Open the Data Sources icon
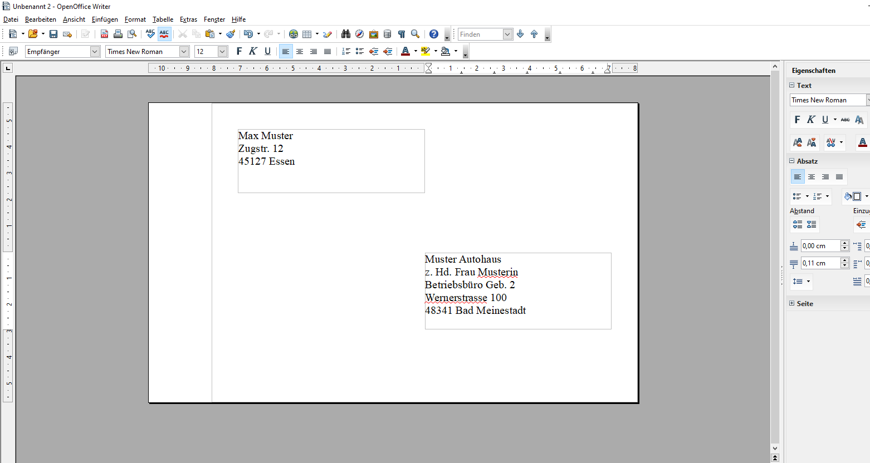The image size is (870, 463). [387, 34]
